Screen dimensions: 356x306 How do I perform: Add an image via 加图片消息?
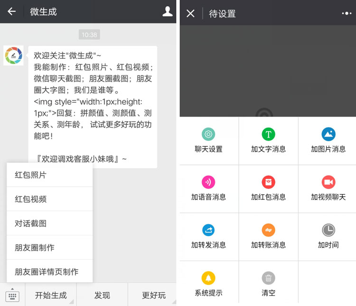(328, 135)
